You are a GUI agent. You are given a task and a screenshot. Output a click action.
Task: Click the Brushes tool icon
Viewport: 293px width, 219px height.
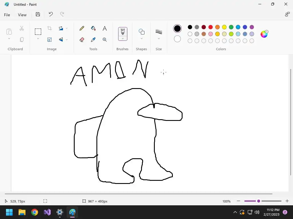click(x=122, y=32)
